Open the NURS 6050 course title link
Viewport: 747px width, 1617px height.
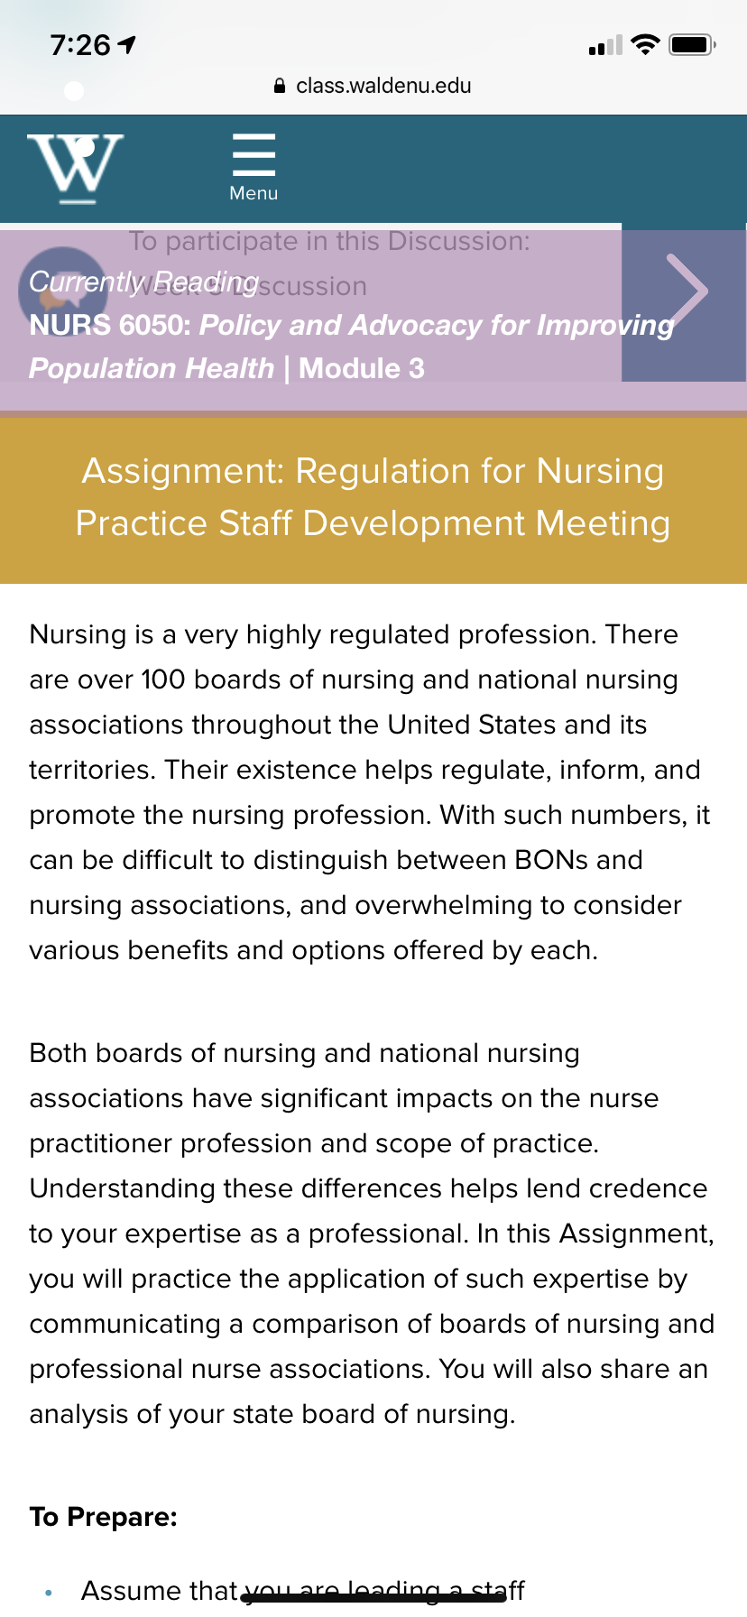pos(352,346)
